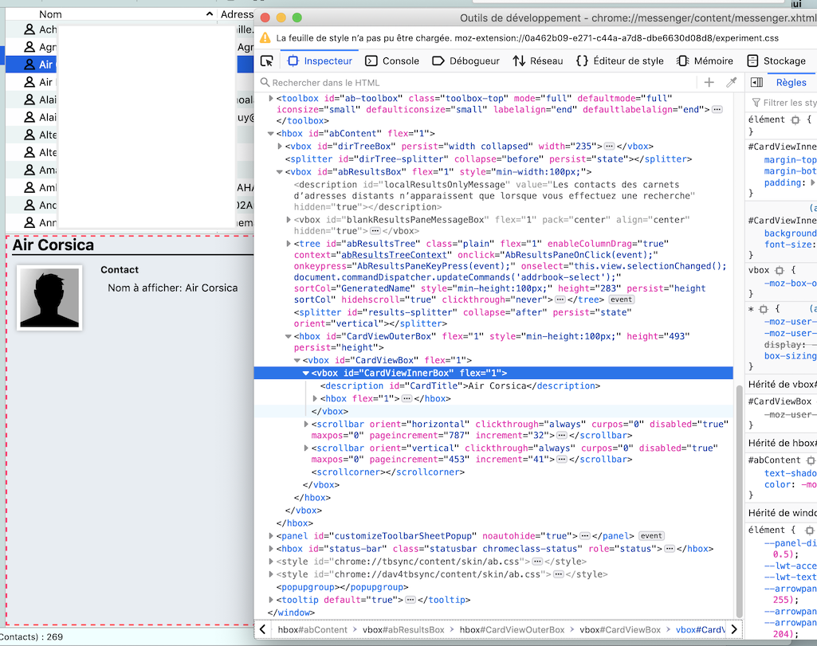Click the add new node plus icon
This screenshot has width=817, height=646.
click(709, 83)
